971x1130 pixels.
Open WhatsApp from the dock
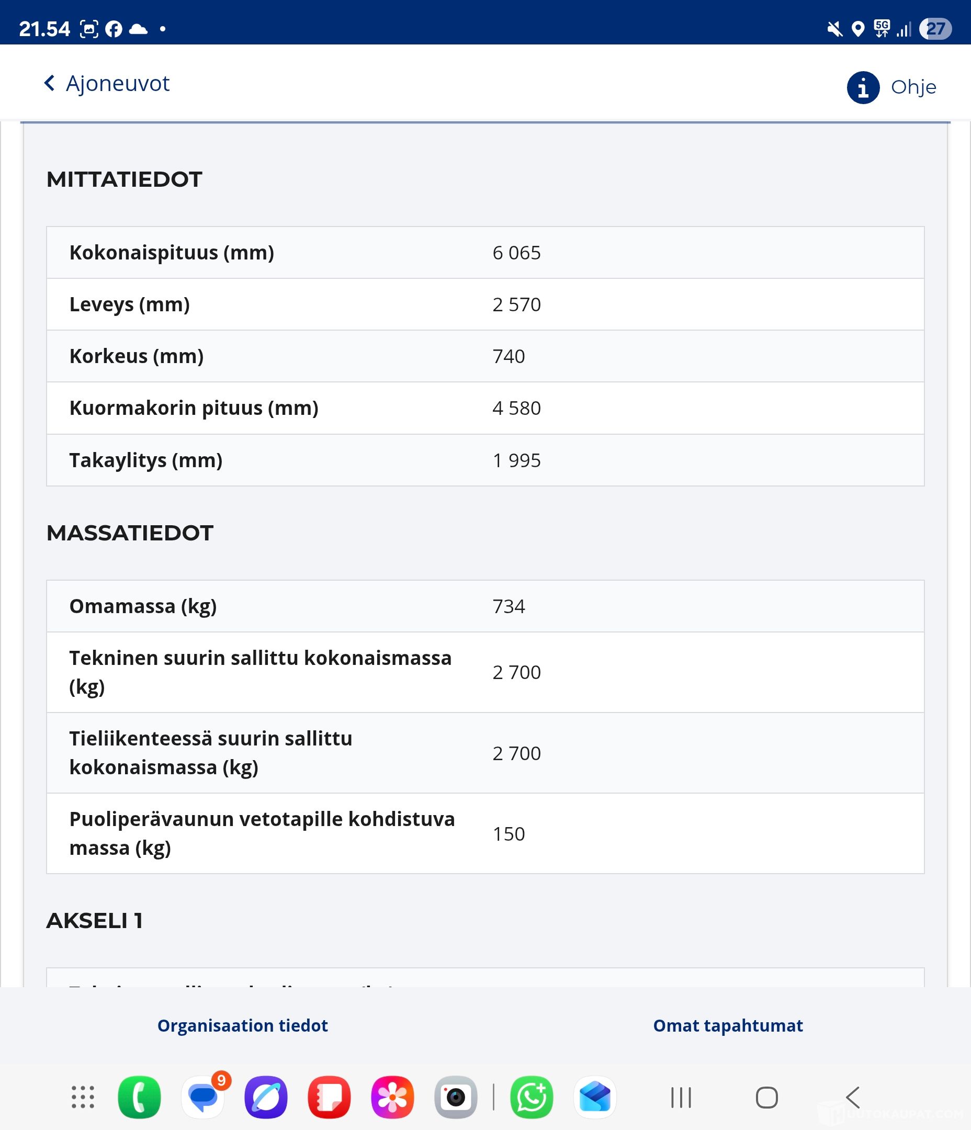[532, 1097]
